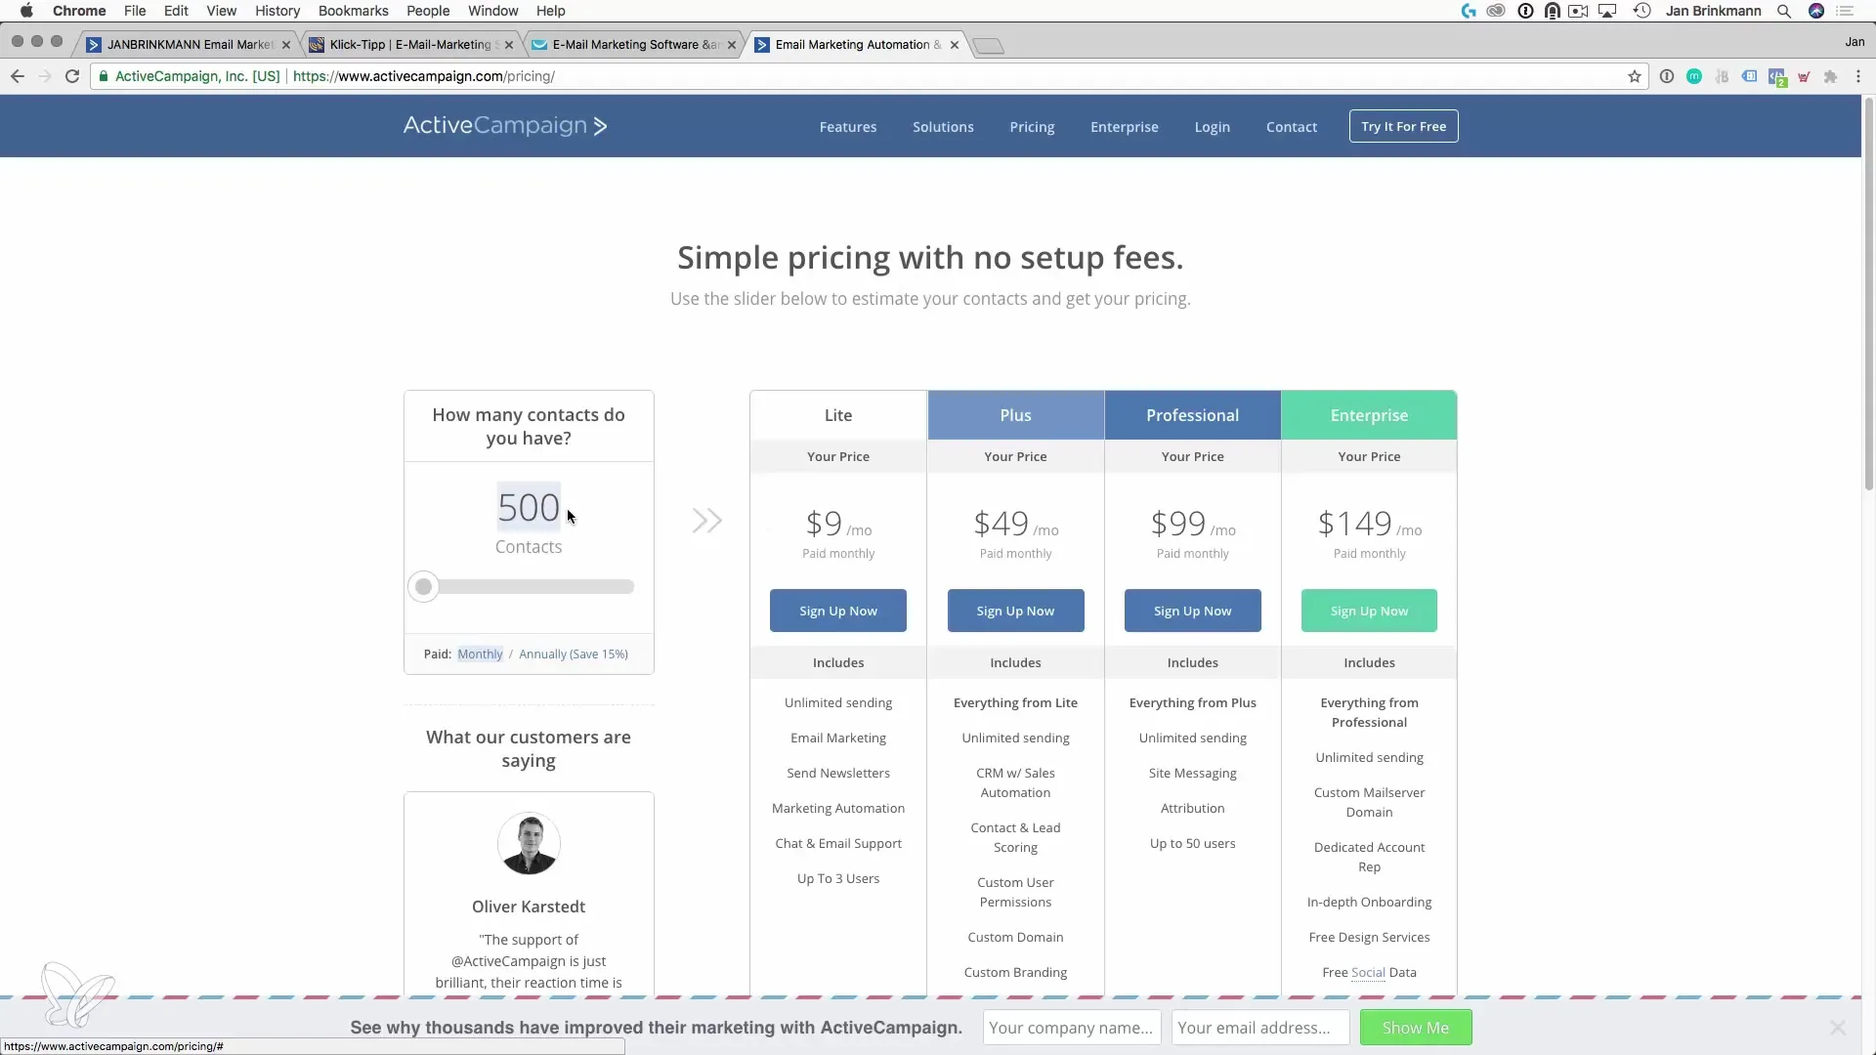Open the Chrome History menu
The image size is (1876, 1055).
[277, 11]
